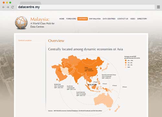Click the browser forward arrow

tap(8, 7)
